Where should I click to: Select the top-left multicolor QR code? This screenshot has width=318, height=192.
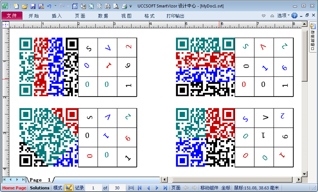pyautogui.click(x=49, y=67)
